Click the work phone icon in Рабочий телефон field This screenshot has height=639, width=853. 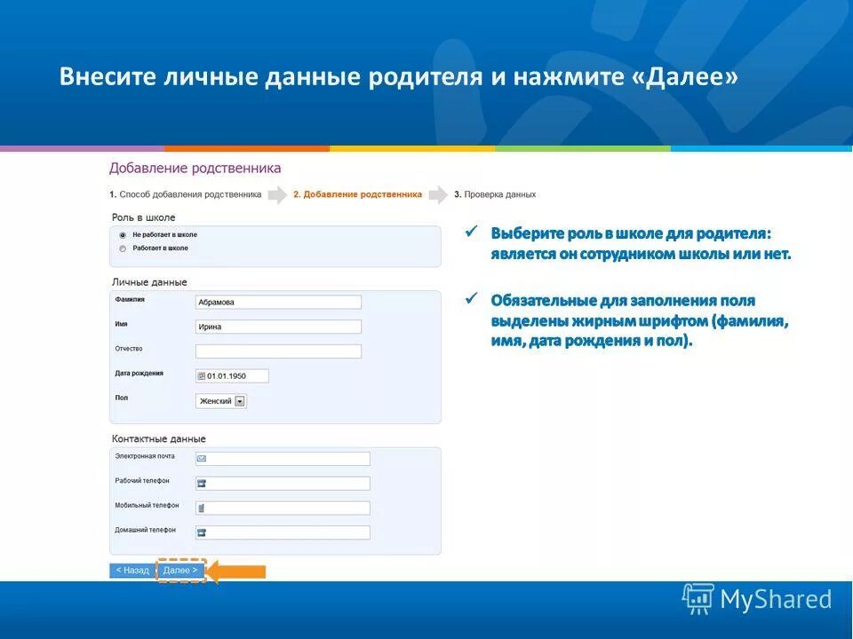[x=202, y=481]
